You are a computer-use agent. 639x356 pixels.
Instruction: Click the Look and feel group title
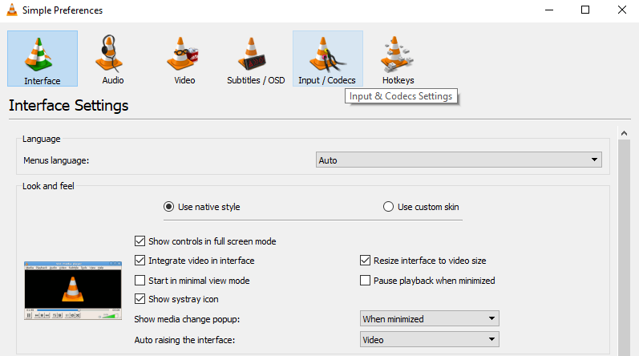(x=48, y=186)
